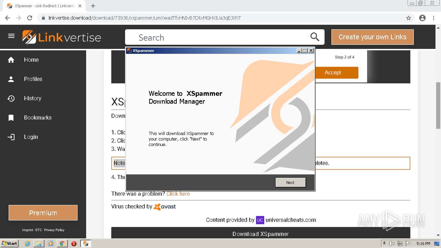Open the Imprint link
Screen dimensions: 441x248
point(28,230)
